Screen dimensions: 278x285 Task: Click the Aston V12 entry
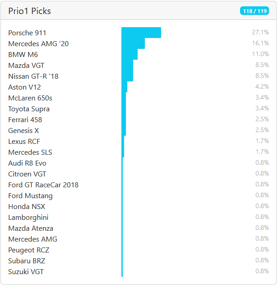(x=24, y=87)
